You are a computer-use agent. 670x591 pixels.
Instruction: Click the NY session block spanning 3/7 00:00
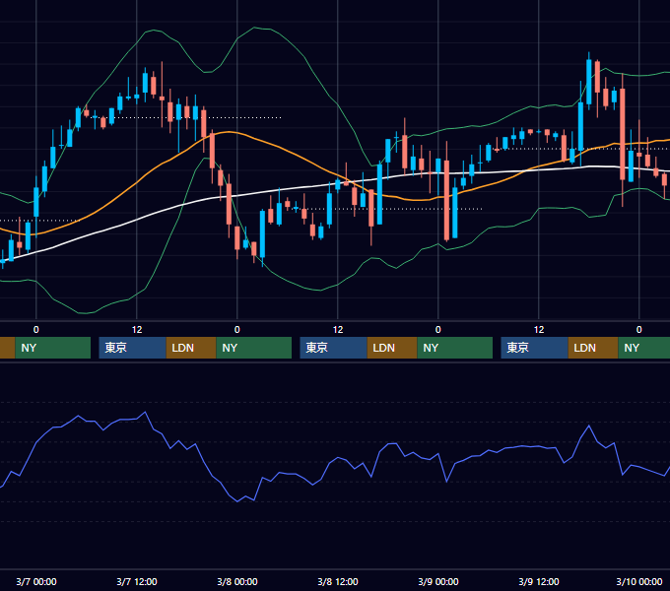coord(53,348)
